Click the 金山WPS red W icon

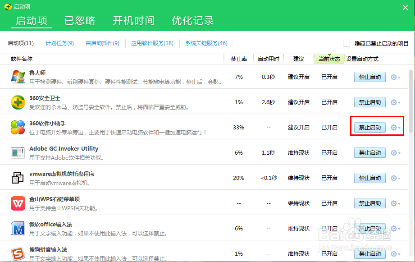coord(18,203)
